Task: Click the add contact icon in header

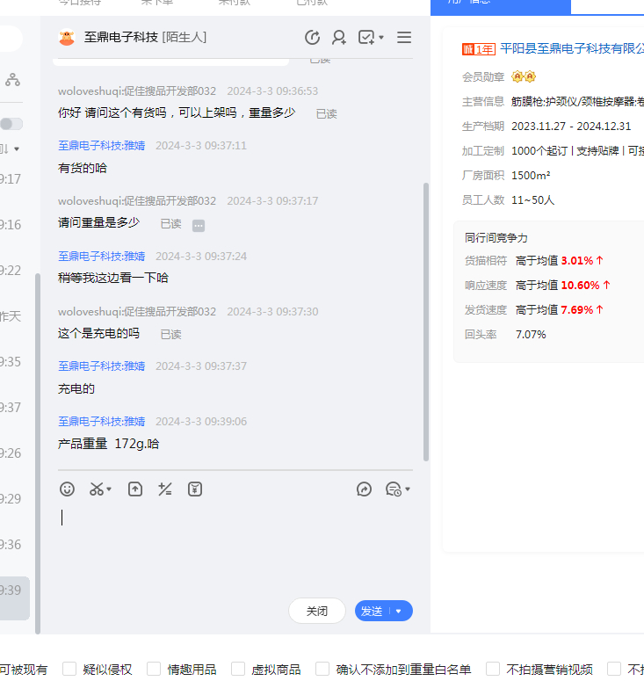Action: (338, 38)
